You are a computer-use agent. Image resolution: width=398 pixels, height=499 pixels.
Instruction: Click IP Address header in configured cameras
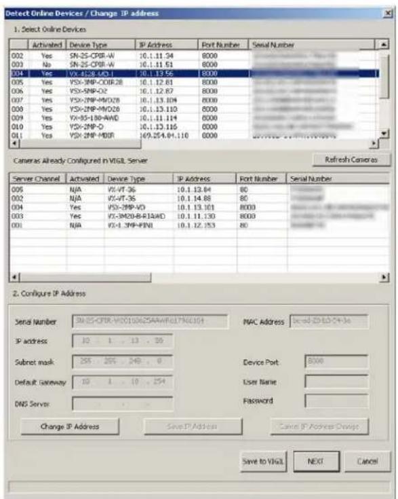205,179
